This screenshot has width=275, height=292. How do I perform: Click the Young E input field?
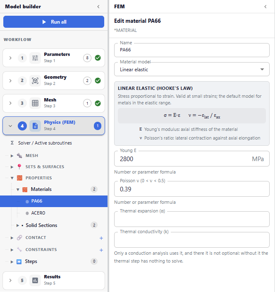(x=192, y=159)
